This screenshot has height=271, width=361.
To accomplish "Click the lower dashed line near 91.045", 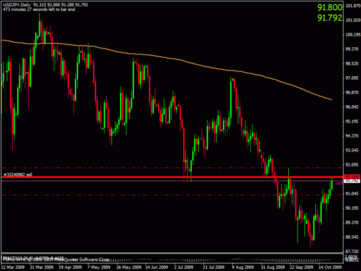I will 172,195.
